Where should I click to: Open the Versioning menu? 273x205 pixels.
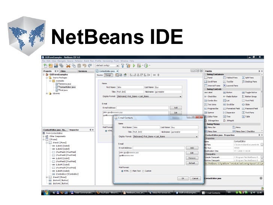pos(107,61)
